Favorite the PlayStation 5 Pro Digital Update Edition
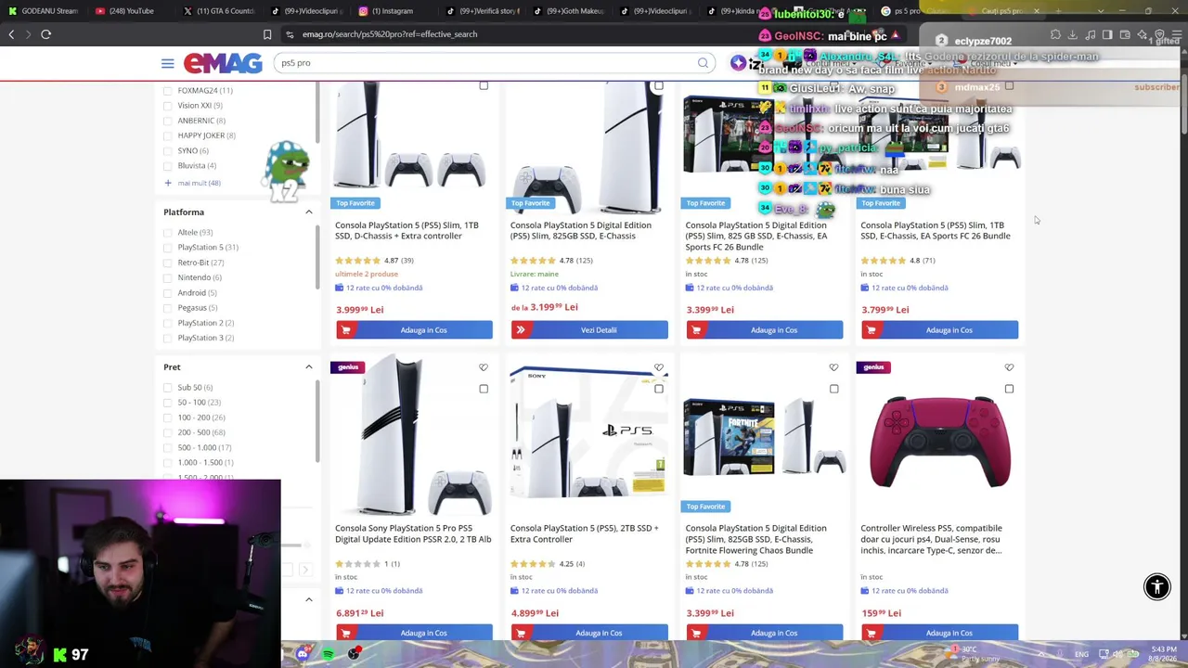1188x668 pixels. [x=484, y=367]
